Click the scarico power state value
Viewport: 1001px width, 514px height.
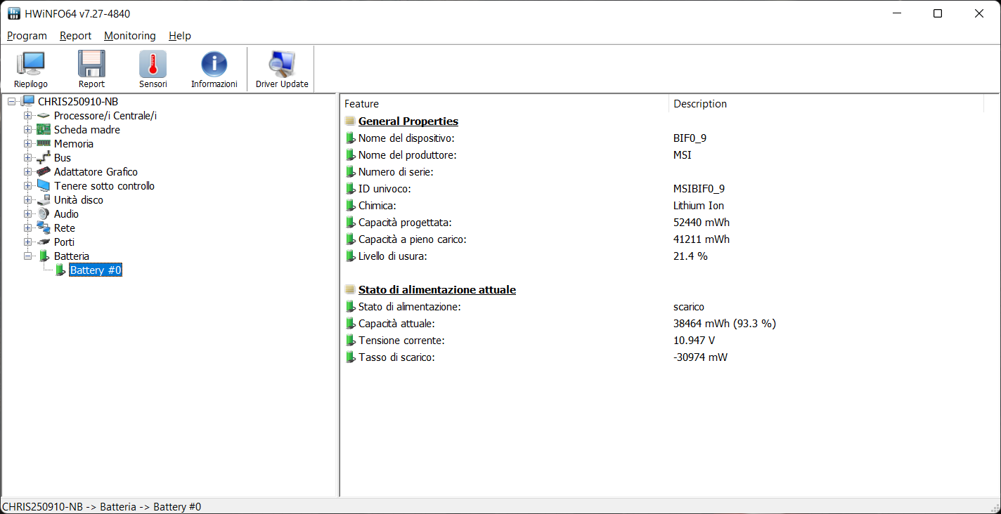(x=689, y=307)
